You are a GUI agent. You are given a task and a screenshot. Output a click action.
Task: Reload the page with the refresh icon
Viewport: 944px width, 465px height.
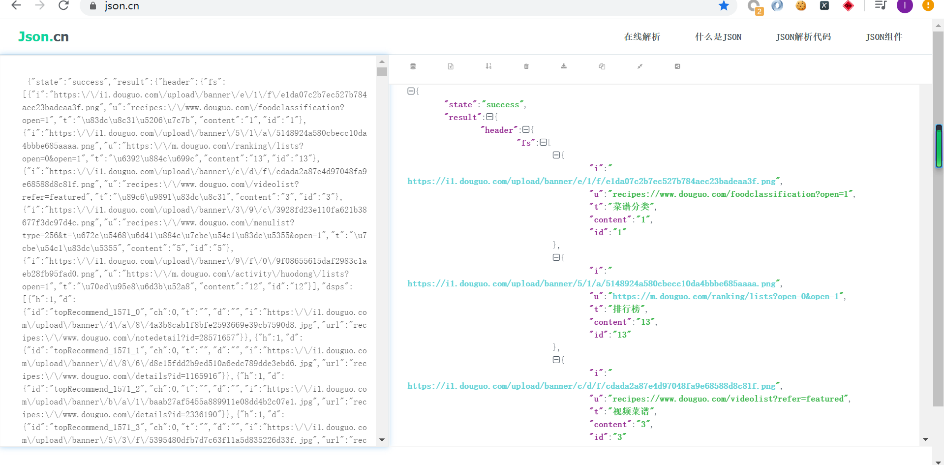[63, 5]
